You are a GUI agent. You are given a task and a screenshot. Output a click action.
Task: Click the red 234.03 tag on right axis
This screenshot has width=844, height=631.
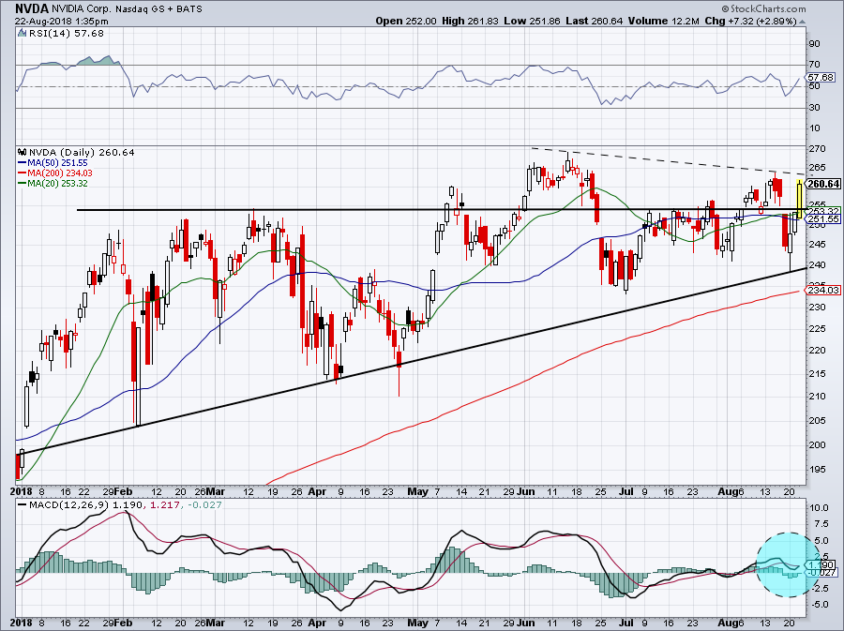pyautogui.click(x=823, y=291)
